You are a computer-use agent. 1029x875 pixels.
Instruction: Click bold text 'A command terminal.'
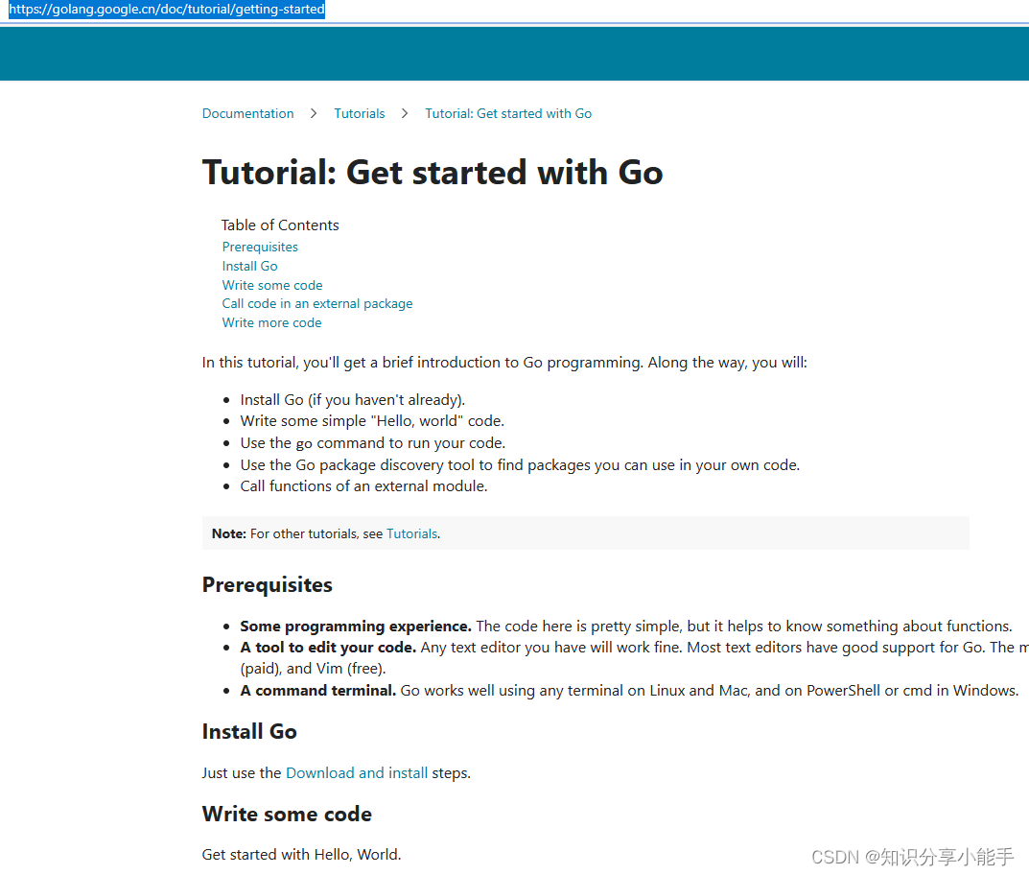pyautogui.click(x=318, y=691)
